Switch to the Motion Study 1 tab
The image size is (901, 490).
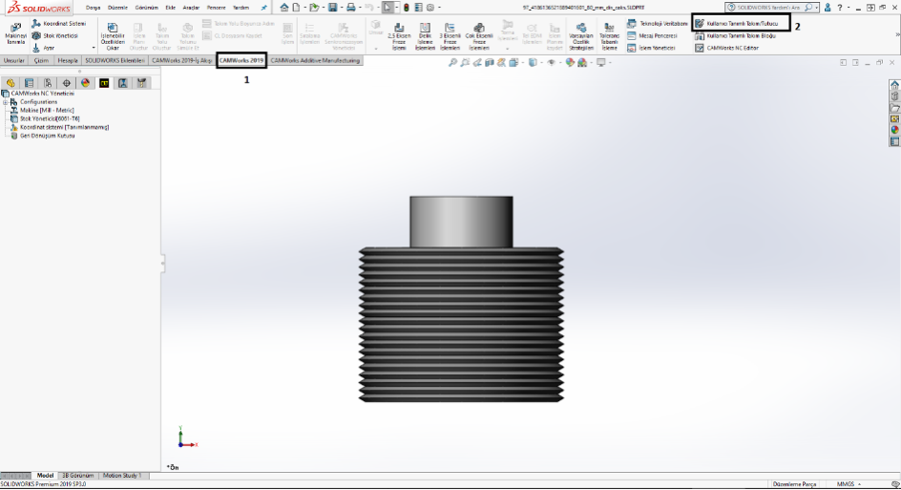pyautogui.click(x=121, y=475)
